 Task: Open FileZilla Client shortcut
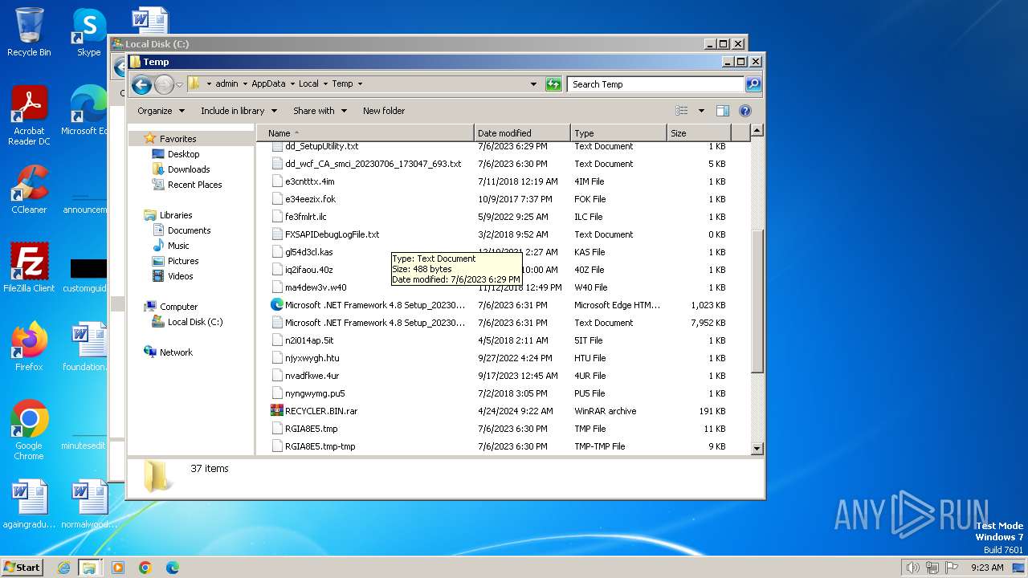coord(29,268)
